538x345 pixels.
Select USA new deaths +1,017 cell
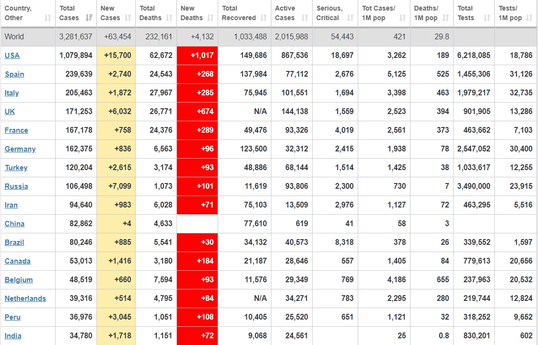coord(197,56)
